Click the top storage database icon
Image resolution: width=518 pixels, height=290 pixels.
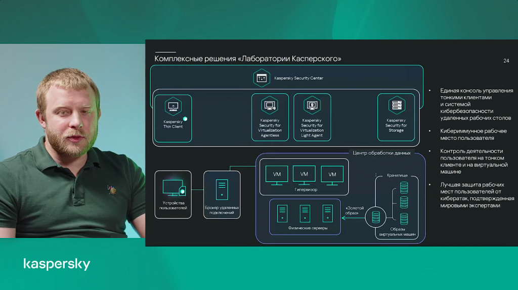click(x=404, y=187)
